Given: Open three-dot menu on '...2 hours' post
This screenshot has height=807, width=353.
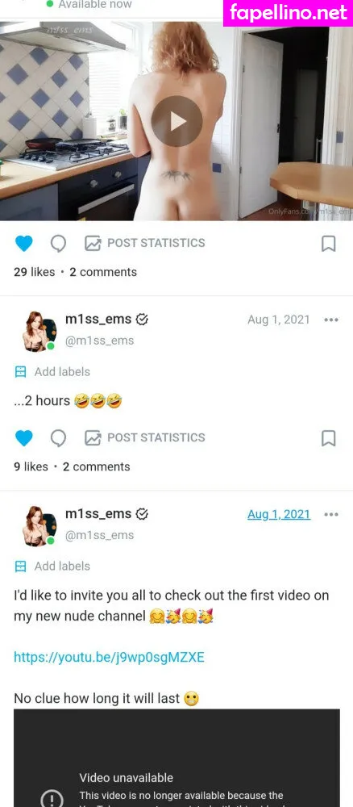Looking at the screenshot, I should pyautogui.click(x=331, y=320).
